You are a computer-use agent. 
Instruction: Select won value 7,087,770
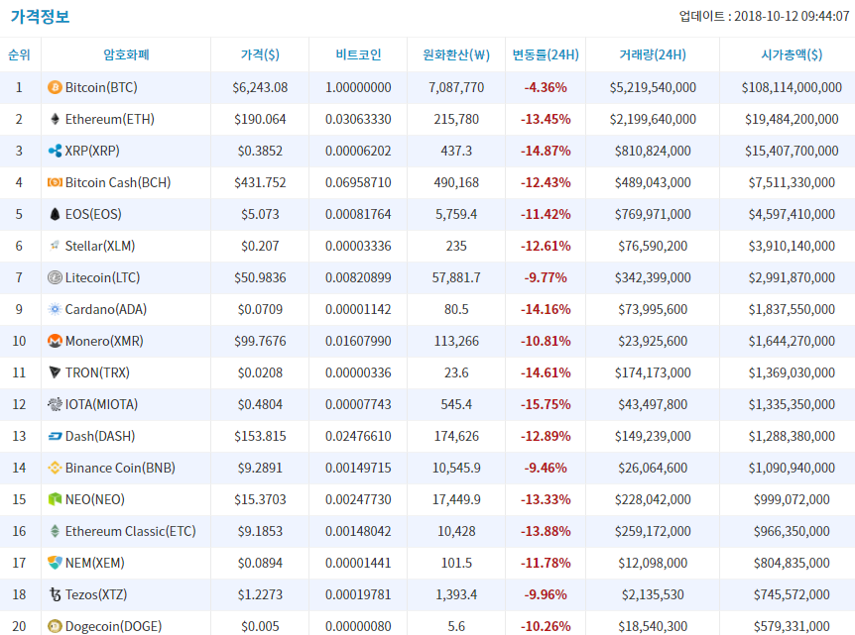(456, 87)
